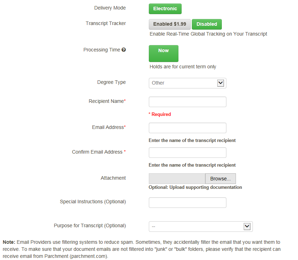The width and height of the screenshot is (298, 260).
Task: Click the gray attachment file path box
Action: click(177, 179)
